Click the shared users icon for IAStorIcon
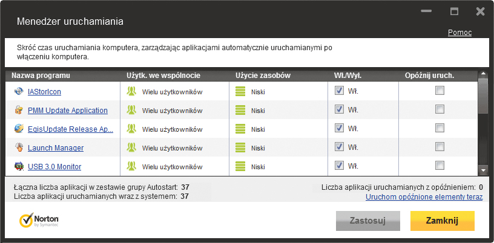Screen dimensions: 494x243 [131, 92]
